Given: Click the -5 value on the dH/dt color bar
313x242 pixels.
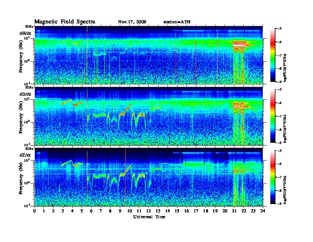Looking at the screenshot, I should coord(280,29).
